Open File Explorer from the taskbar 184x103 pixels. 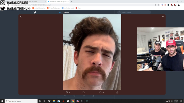pyautogui.click(x=54, y=101)
